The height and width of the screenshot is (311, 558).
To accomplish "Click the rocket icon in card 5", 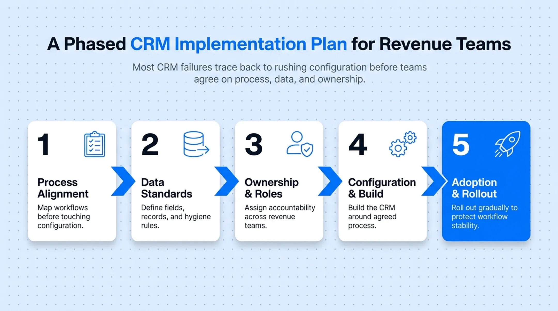I will pyautogui.click(x=508, y=144).
